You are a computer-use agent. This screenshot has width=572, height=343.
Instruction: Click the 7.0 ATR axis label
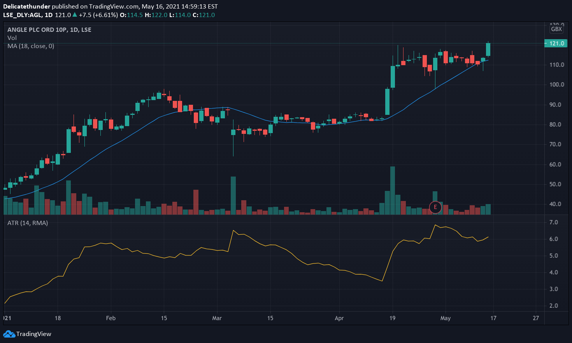(x=554, y=222)
